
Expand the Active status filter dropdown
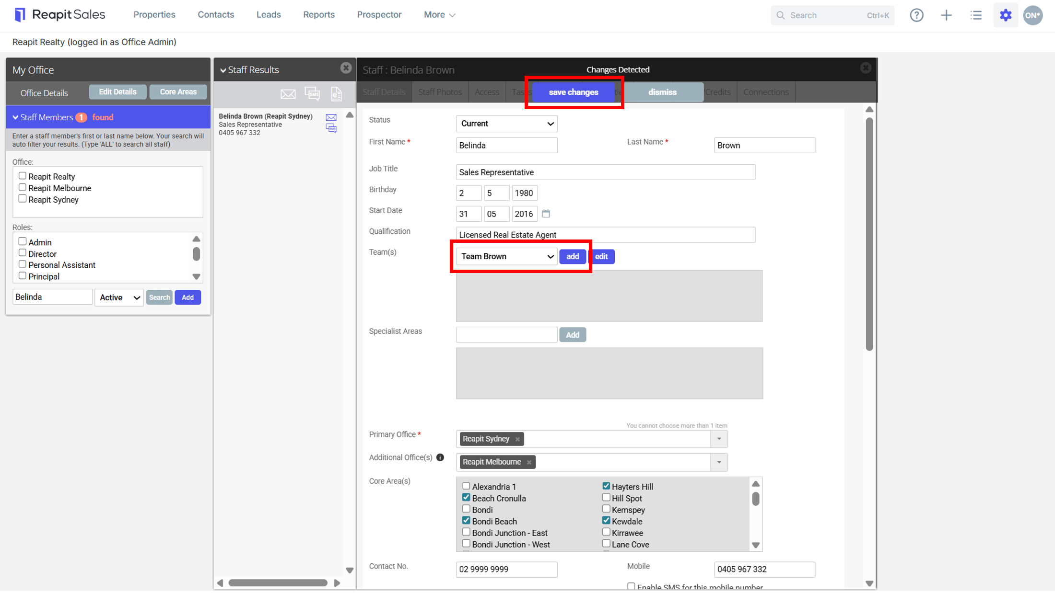click(119, 297)
